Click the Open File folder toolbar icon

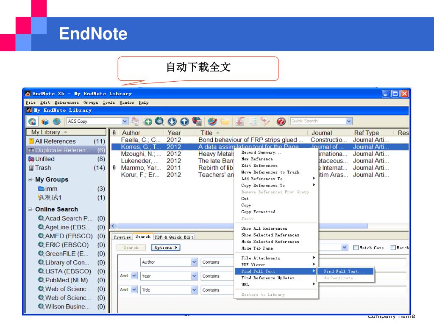tap(225, 121)
